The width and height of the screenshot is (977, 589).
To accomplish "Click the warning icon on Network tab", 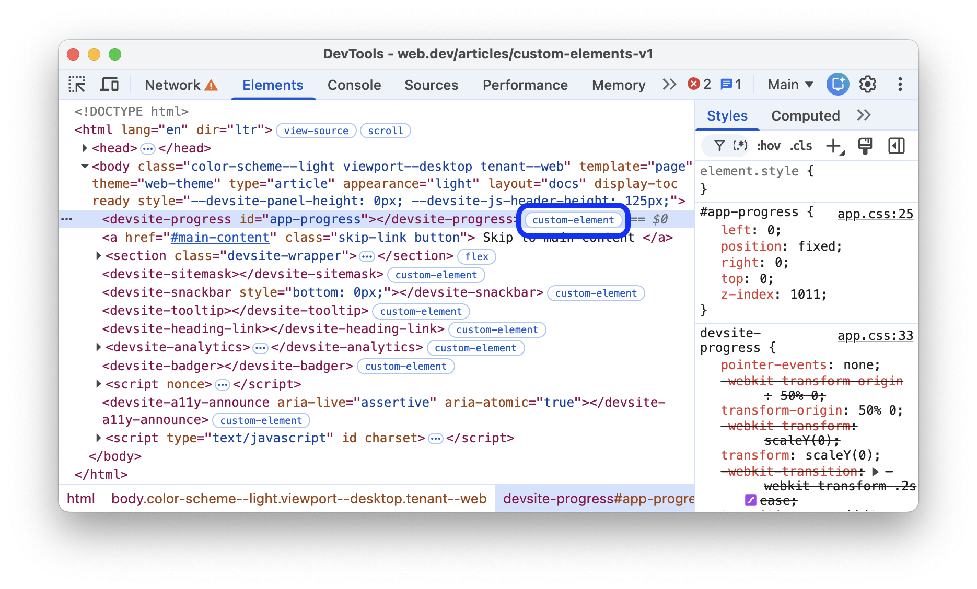I will (211, 85).
